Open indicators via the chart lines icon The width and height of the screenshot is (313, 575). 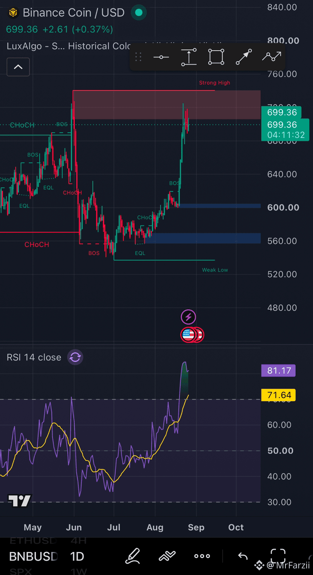point(167,556)
